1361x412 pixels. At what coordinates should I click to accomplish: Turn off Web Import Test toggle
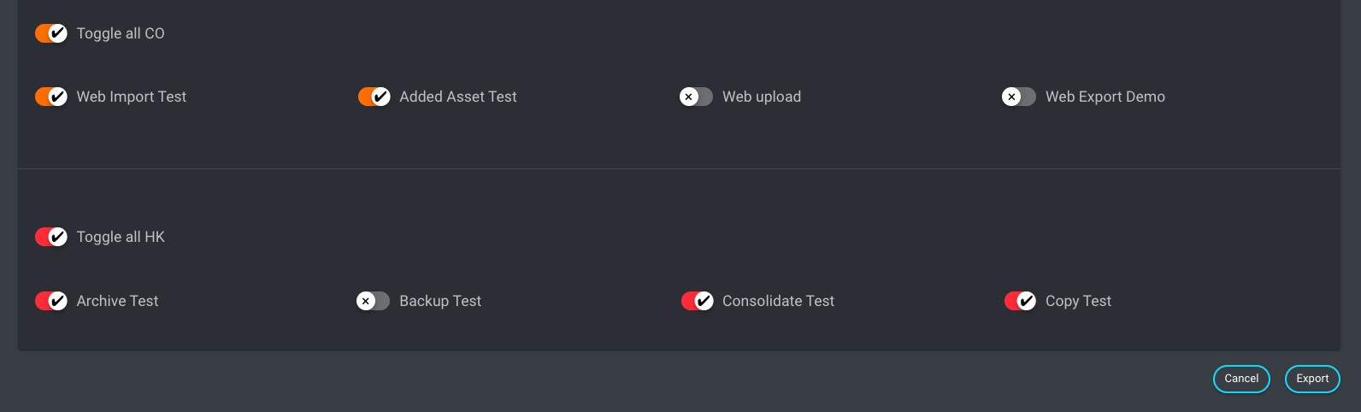(51, 97)
